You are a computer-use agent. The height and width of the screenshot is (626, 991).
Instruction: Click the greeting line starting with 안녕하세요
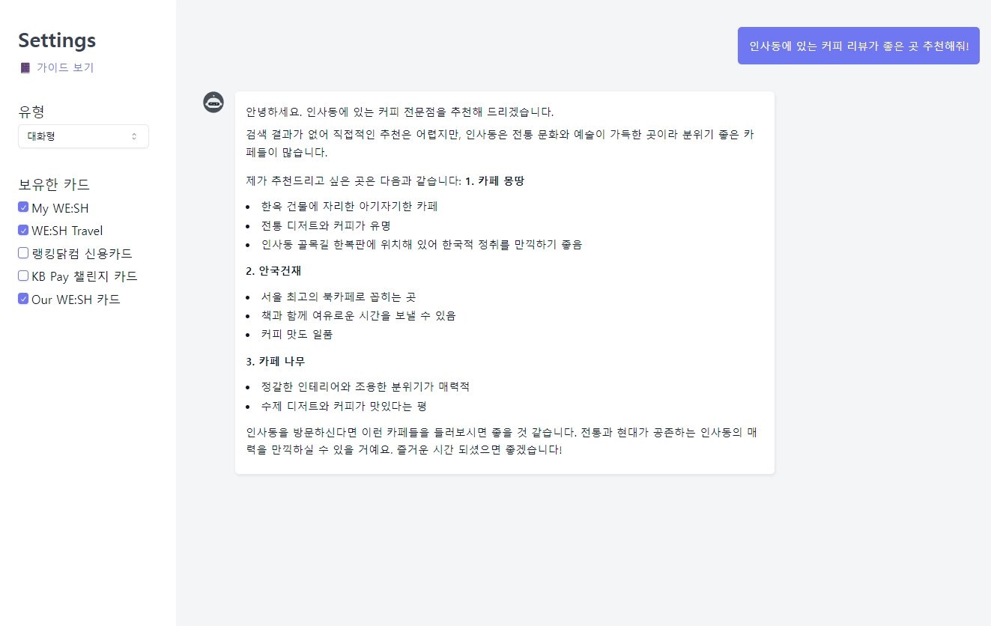(400, 112)
